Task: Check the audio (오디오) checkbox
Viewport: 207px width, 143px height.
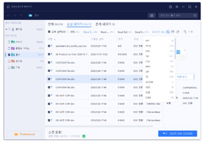Action: click(x=9, y=61)
